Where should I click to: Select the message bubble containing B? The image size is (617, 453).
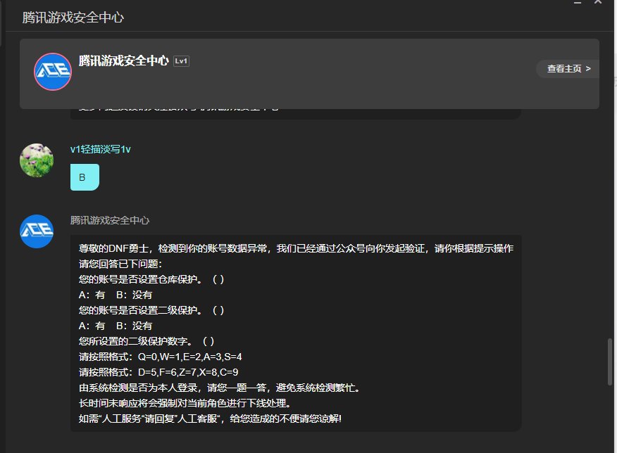coord(85,177)
